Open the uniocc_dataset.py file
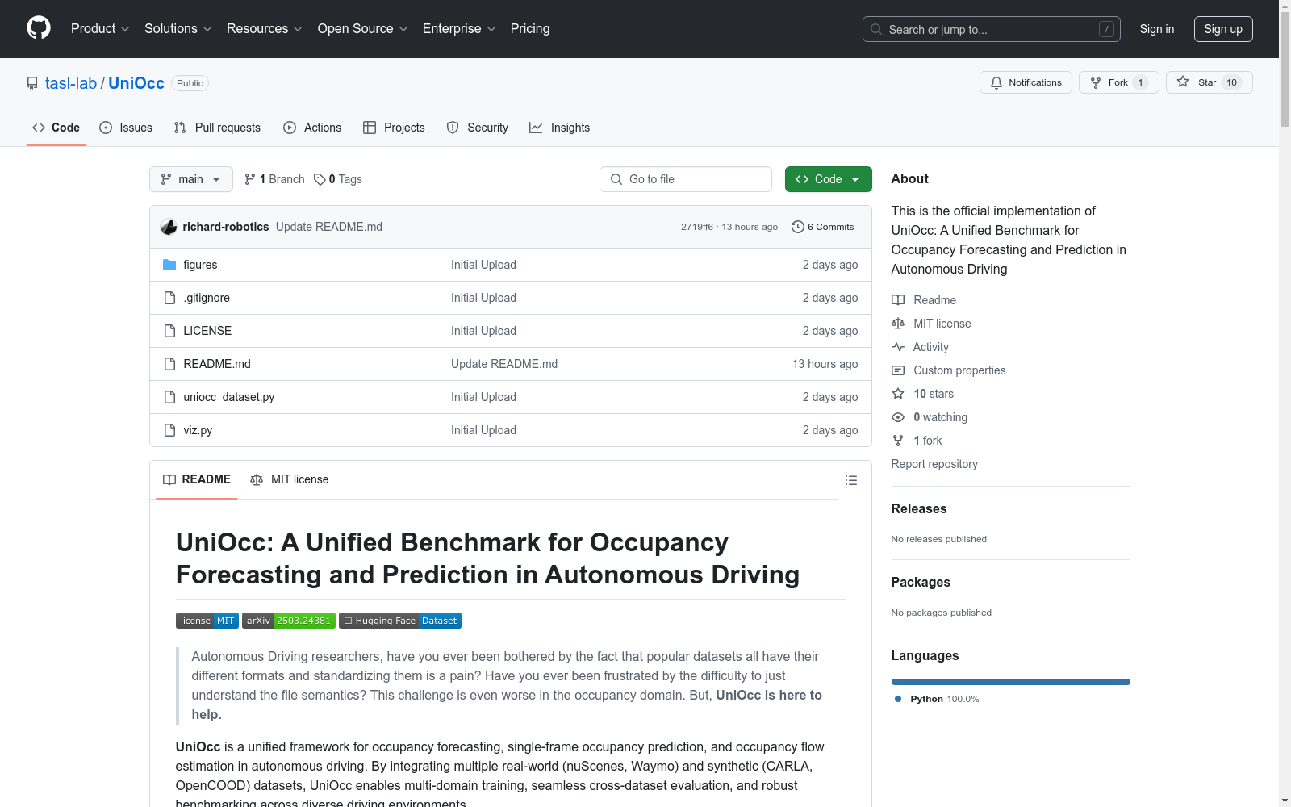This screenshot has width=1291, height=807. tap(229, 397)
